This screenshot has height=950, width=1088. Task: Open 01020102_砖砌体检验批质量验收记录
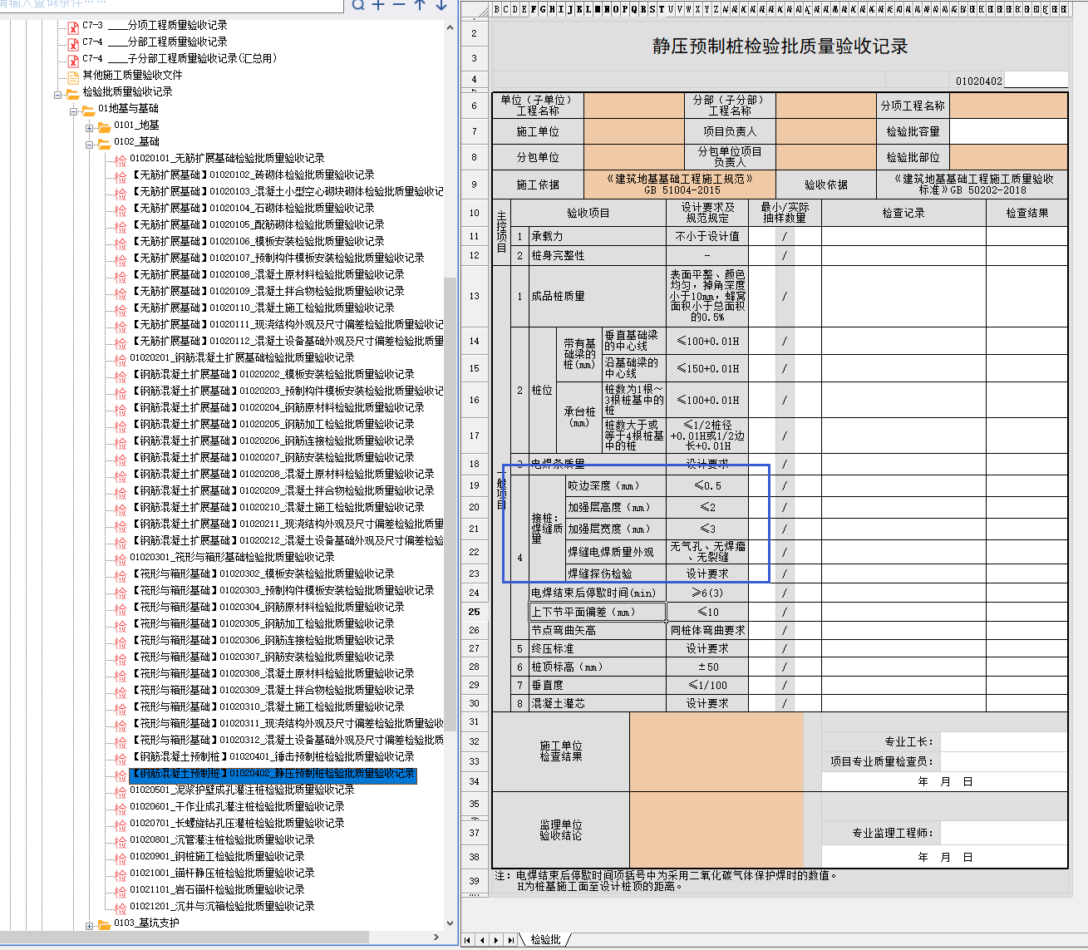pos(252,175)
